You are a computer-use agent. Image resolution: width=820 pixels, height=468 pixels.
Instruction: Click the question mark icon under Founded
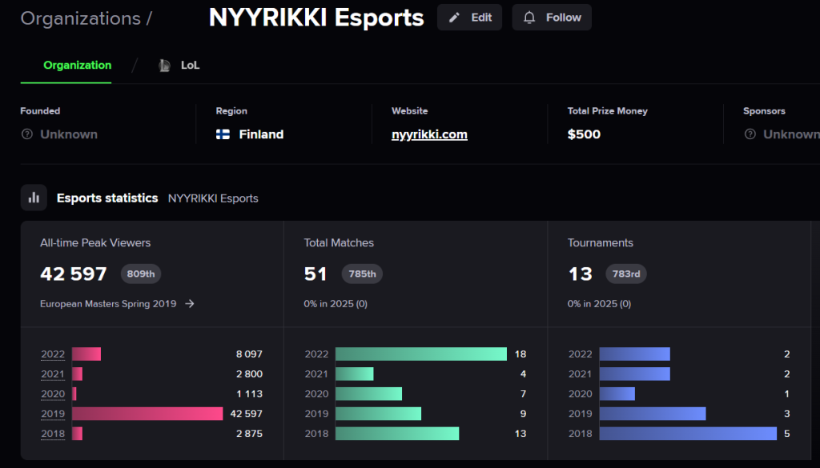coord(26,134)
